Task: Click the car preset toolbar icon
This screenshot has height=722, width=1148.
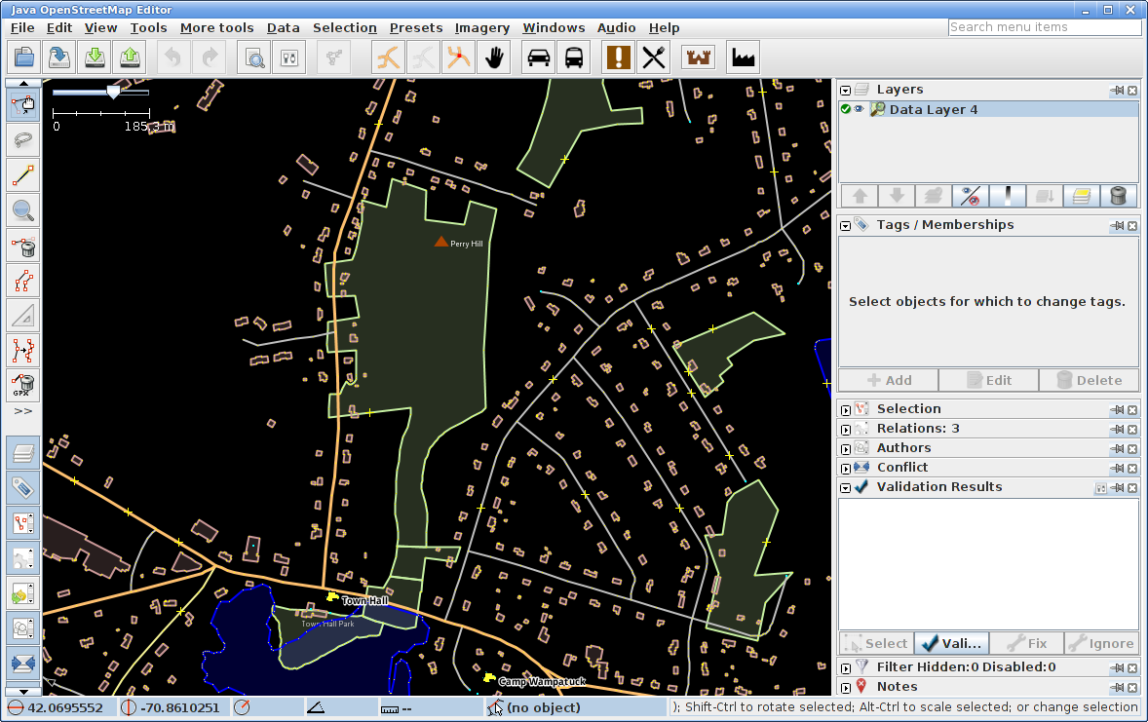Action: (x=538, y=57)
